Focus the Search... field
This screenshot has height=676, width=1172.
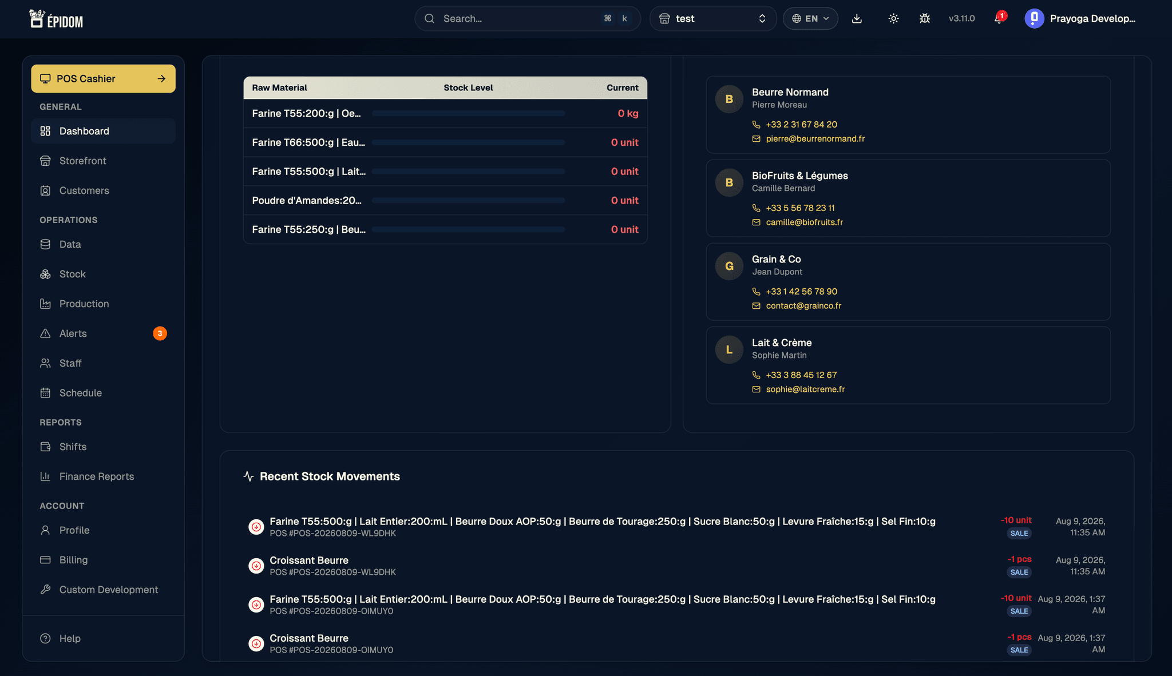tap(527, 18)
